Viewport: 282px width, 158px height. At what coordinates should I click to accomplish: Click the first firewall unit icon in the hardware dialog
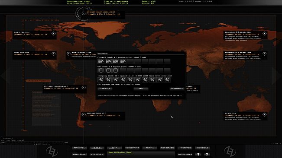[x=101, y=61]
